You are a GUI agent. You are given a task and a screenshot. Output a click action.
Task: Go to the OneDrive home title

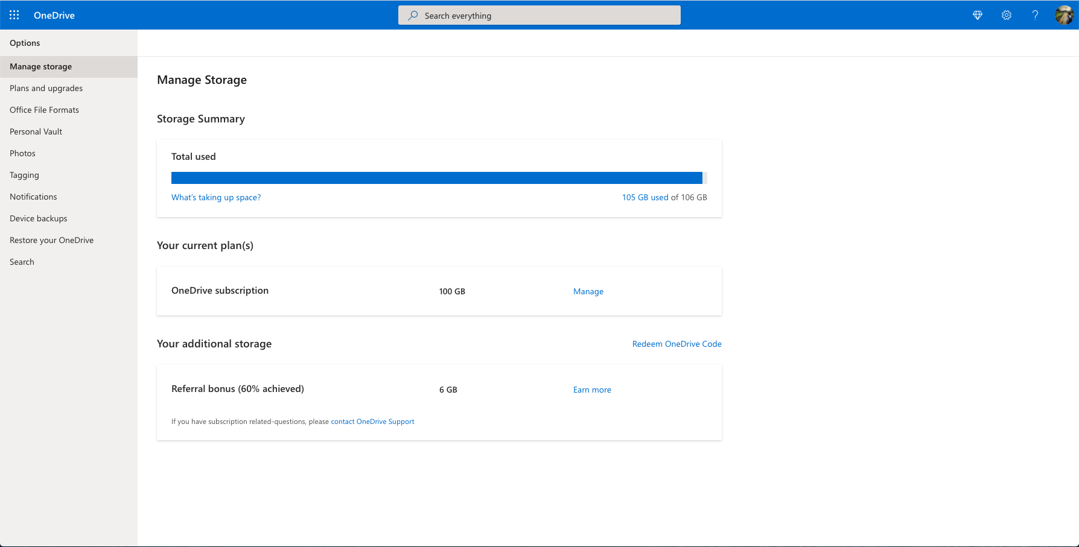tap(54, 15)
